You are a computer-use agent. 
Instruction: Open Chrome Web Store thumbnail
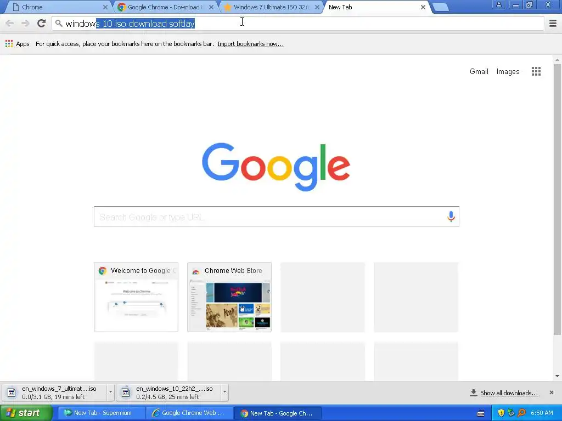(x=229, y=297)
